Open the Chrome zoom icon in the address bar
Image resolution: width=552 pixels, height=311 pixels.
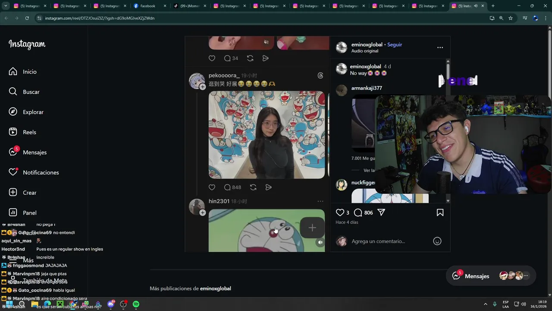501,18
